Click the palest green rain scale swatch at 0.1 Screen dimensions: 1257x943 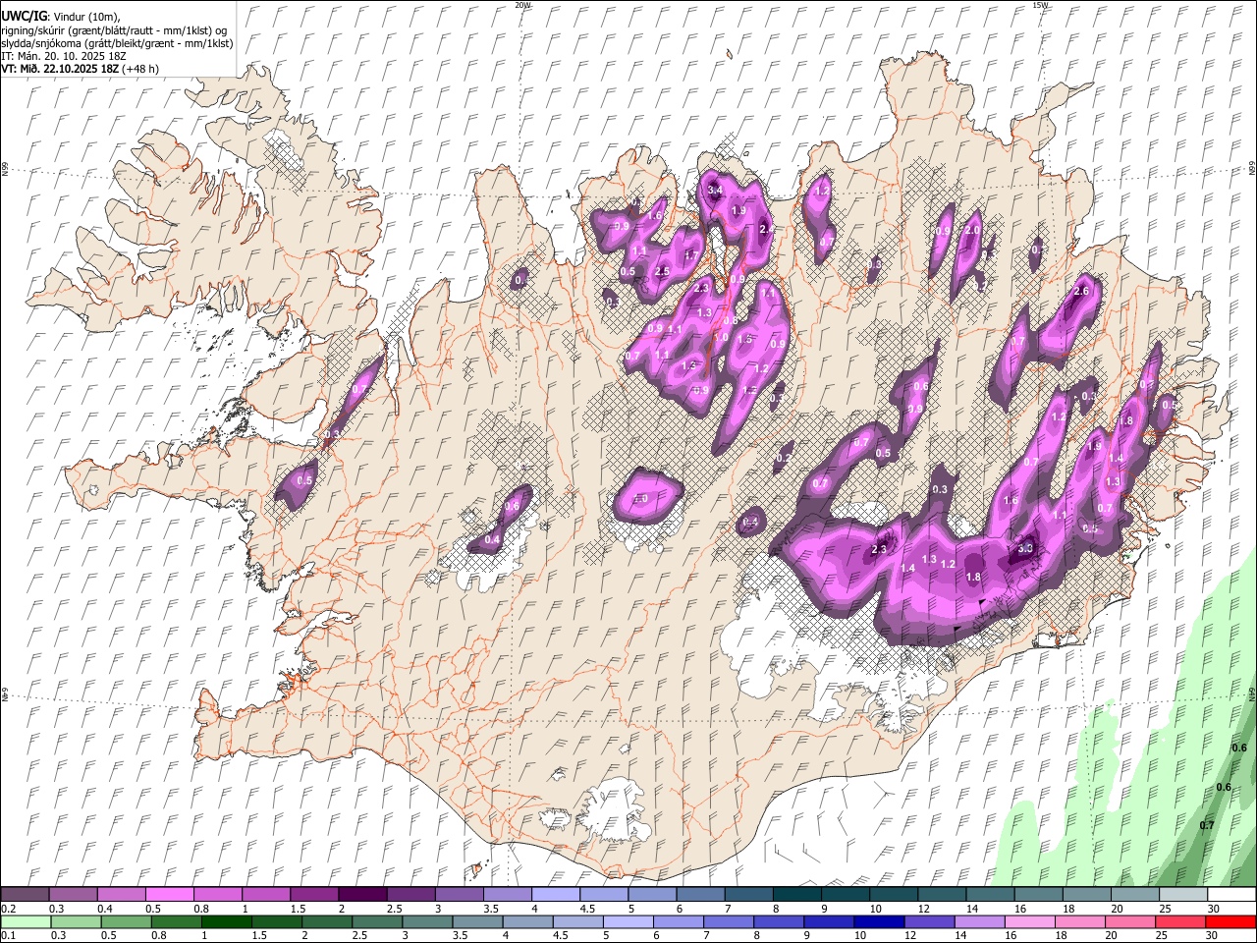(x=26, y=922)
